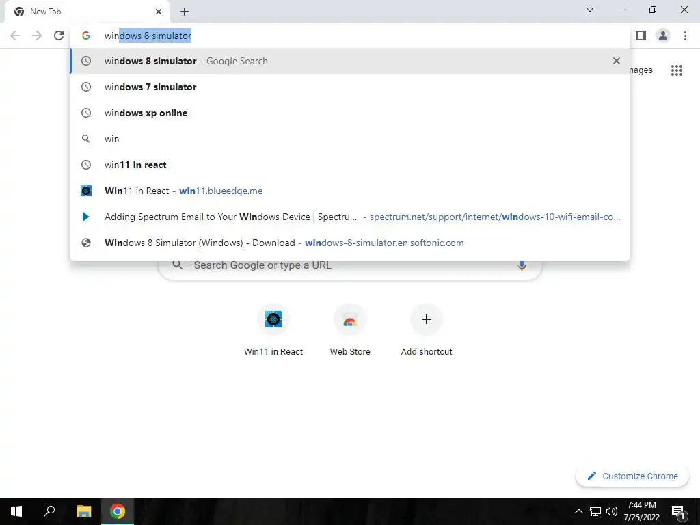This screenshot has width=700, height=525.
Task: Open a new tab with plus button
Action: pos(185,12)
